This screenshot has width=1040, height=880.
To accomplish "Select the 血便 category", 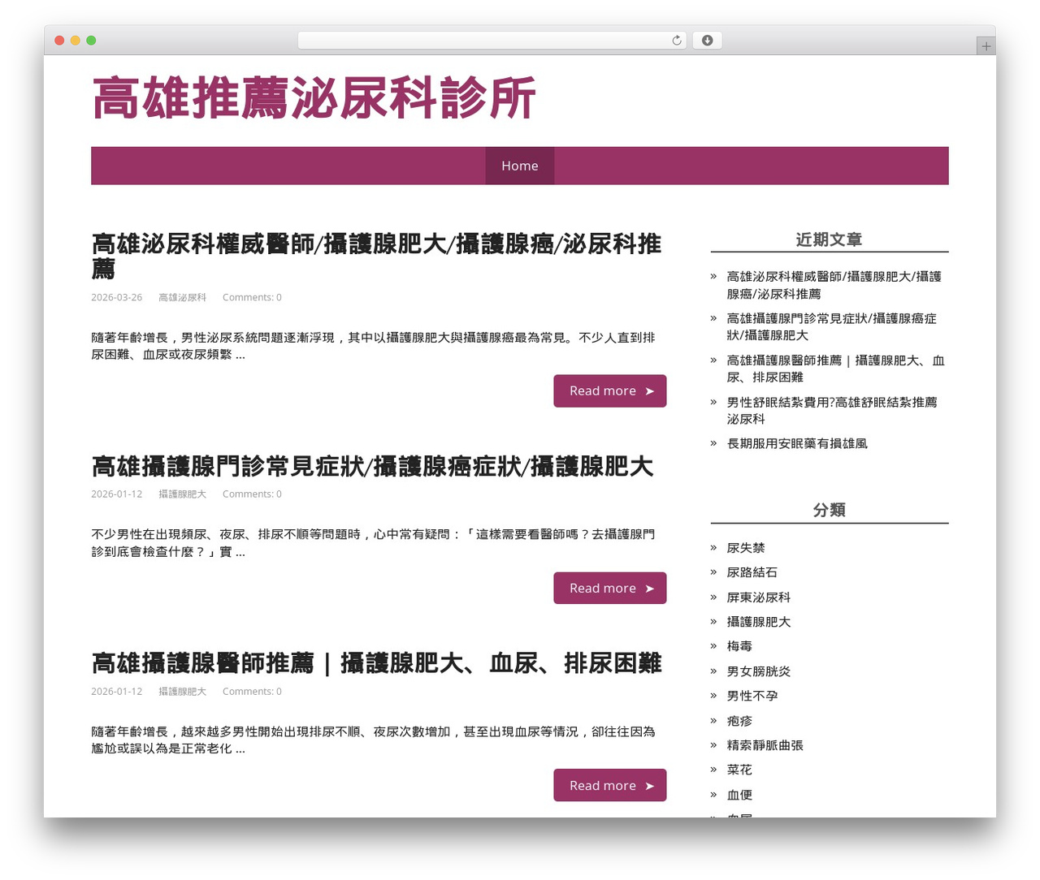I will click(x=739, y=795).
